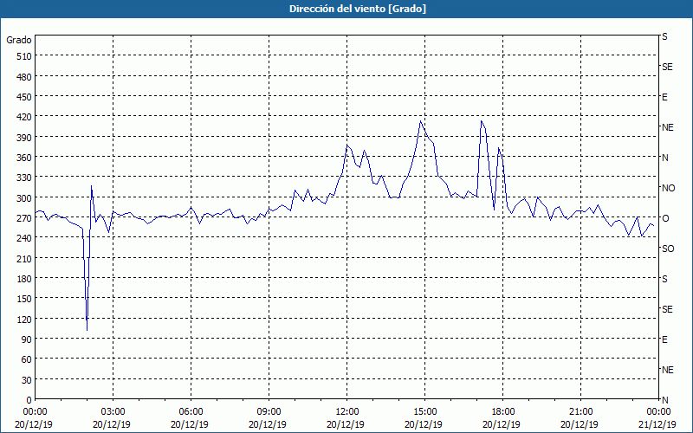Select the 'NE' compass label level with 30
693x433 pixels.
click(x=667, y=370)
